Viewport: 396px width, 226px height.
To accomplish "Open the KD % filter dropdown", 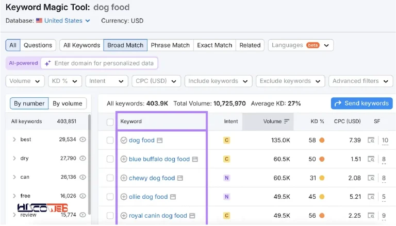I will [65, 81].
